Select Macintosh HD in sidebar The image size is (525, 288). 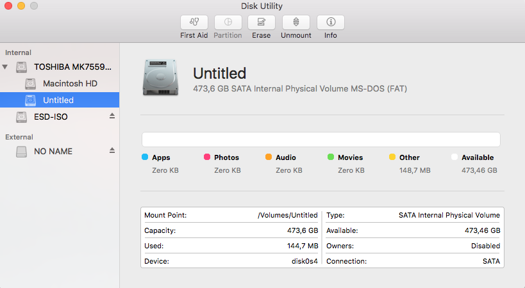click(x=70, y=83)
